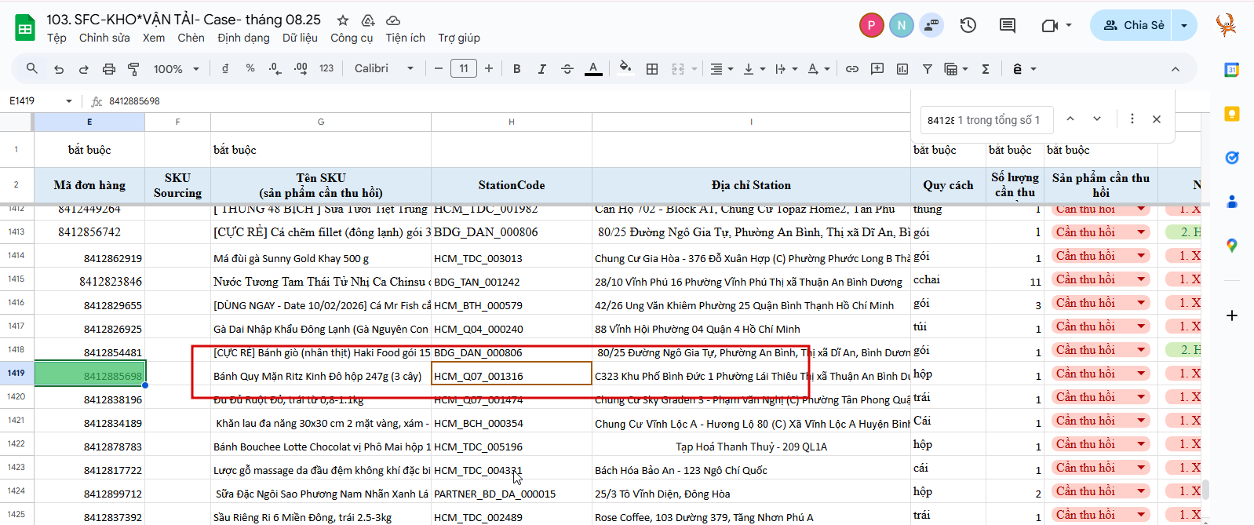
Task: Open the Định dạng menu
Action: point(243,38)
